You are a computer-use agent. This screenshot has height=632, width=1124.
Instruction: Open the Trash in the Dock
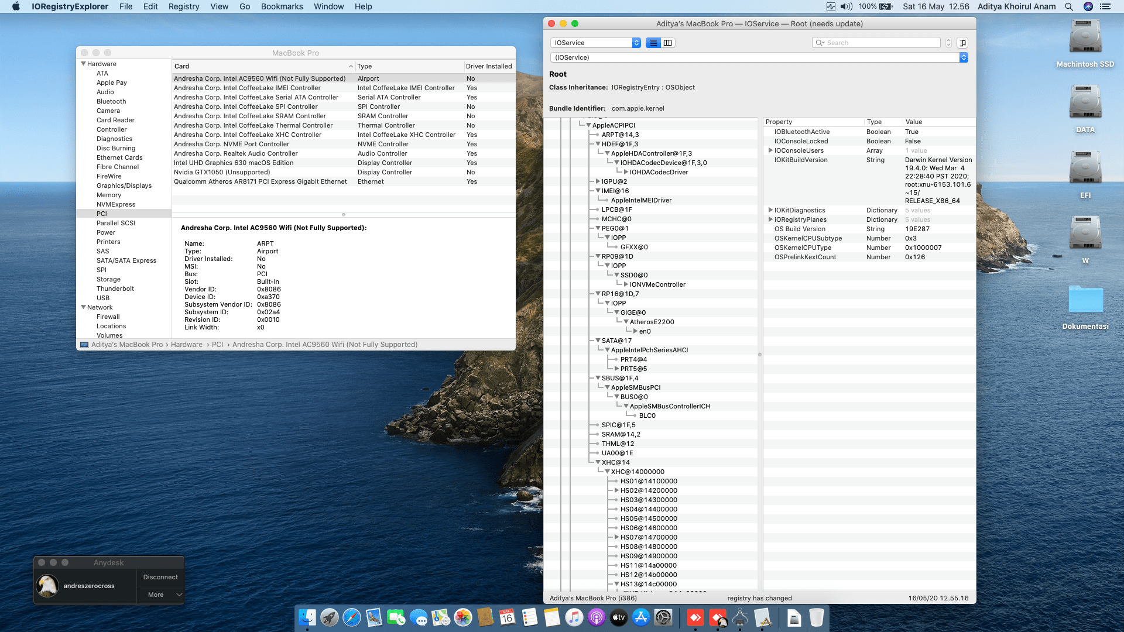pos(817,617)
